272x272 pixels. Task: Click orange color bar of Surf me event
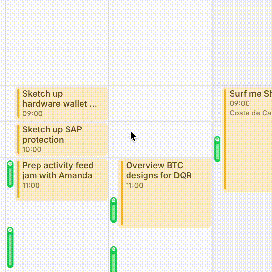click(x=225, y=140)
